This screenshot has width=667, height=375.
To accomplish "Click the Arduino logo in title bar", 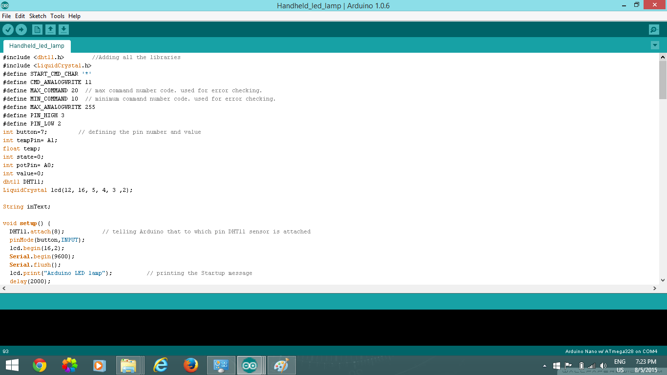I will [x=5, y=5].
